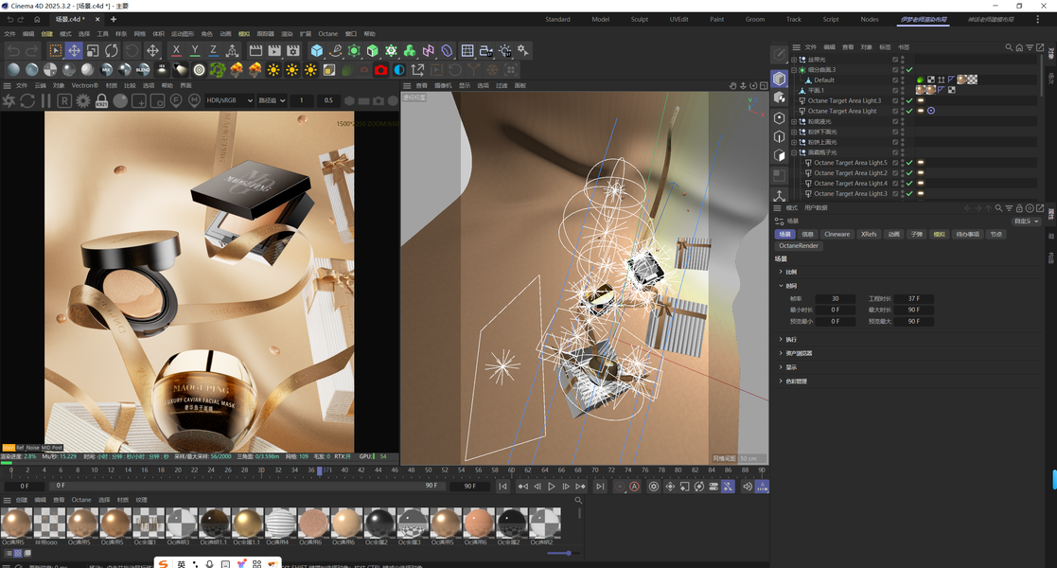
Task: Collapse the 面霜瓶子光 group
Action: 794,152
